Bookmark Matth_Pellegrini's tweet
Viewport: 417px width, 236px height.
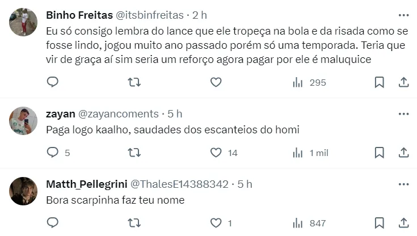coord(380,223)
